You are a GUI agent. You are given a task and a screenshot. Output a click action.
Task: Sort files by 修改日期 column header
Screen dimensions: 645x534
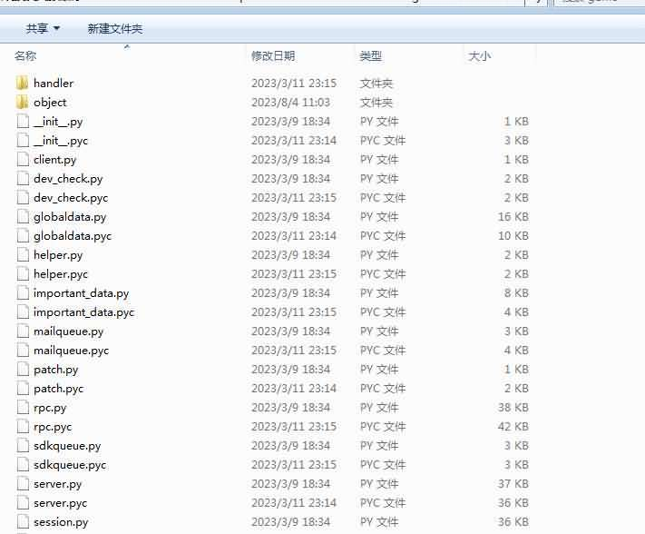point(272,56)
